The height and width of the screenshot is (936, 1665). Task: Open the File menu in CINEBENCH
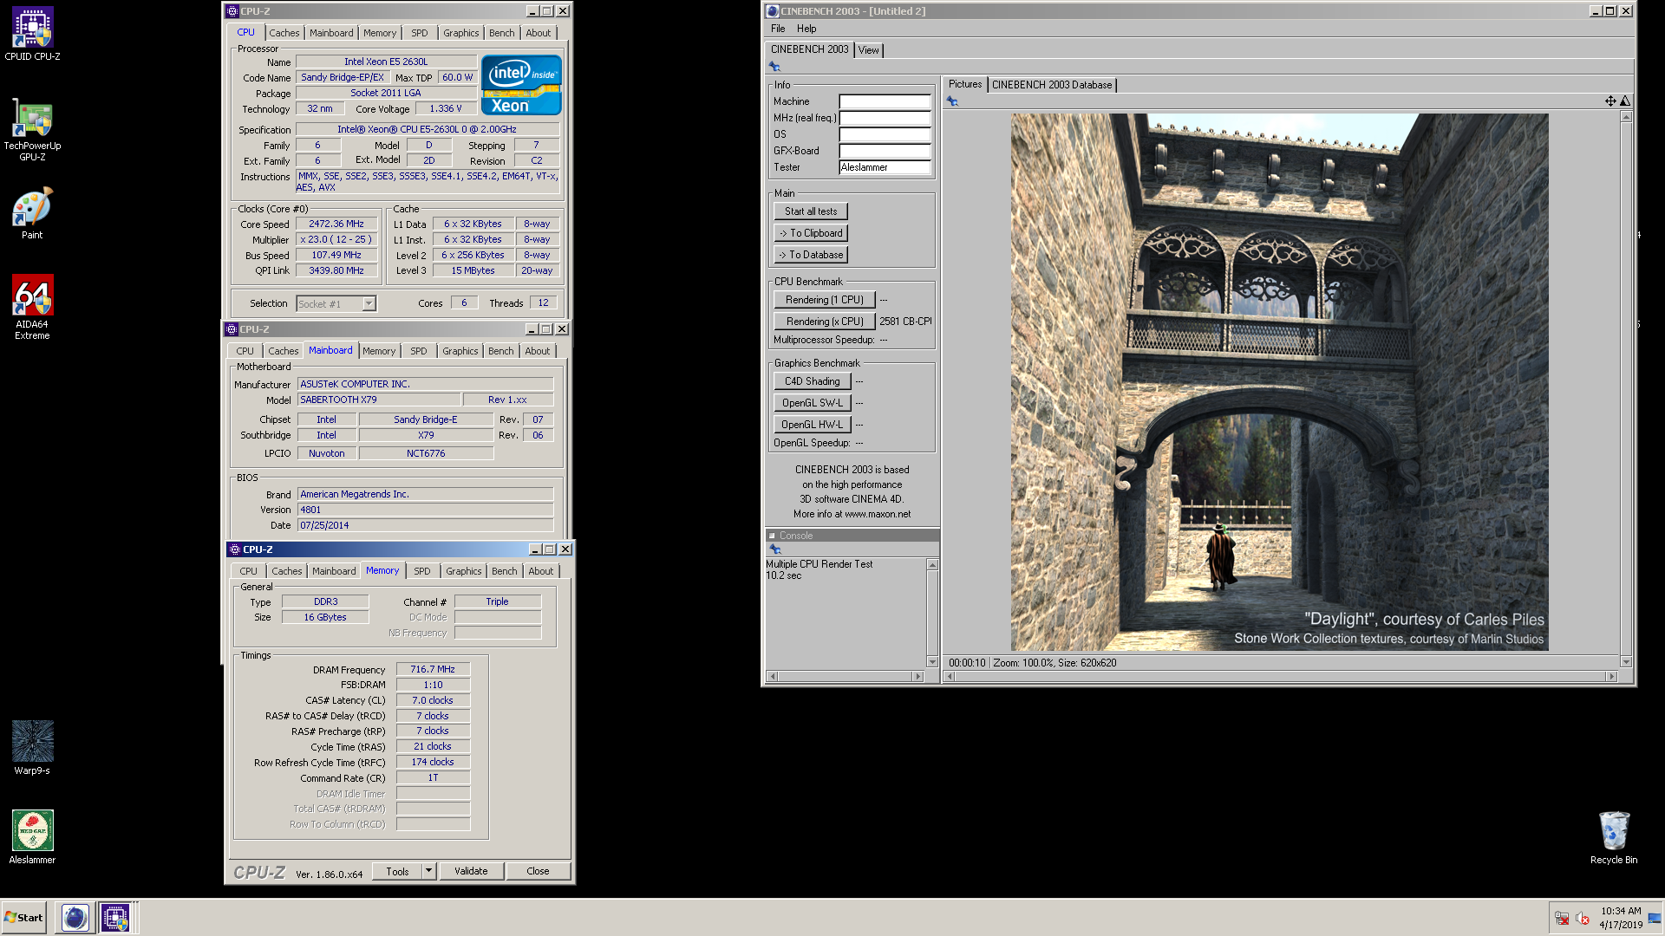(778, 29)
